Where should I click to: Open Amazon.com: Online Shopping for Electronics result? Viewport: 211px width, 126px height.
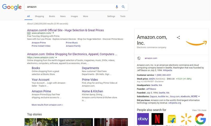(72, 54)
